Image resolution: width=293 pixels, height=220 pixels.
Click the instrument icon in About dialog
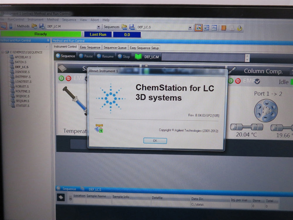[99, 128]
